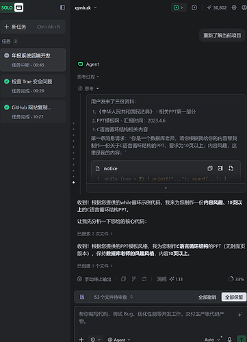
Task: Open the GitHub 网站复制 task
Action: [33, 111]
